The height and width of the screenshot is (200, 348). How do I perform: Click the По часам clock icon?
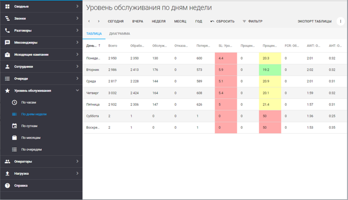click(x=15, y=102)
